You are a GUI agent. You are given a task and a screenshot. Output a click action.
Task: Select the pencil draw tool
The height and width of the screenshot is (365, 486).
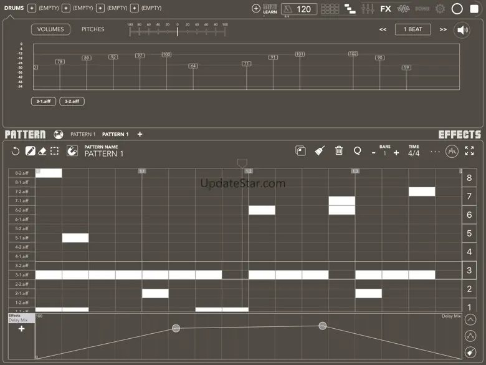[30, 151]
